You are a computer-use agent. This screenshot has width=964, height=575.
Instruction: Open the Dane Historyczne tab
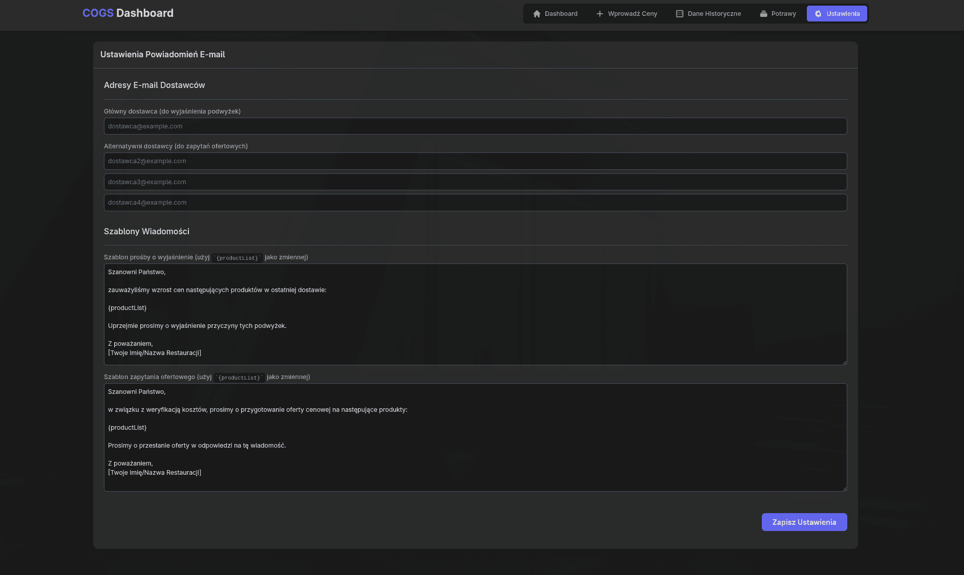714,14
